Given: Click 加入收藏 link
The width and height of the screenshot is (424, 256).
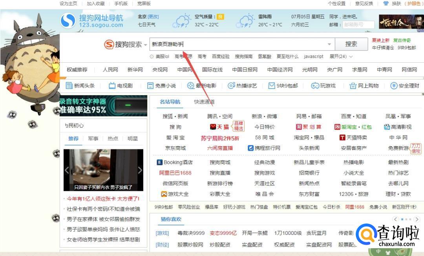Looking at the screenshot, I should coord(95,4).
